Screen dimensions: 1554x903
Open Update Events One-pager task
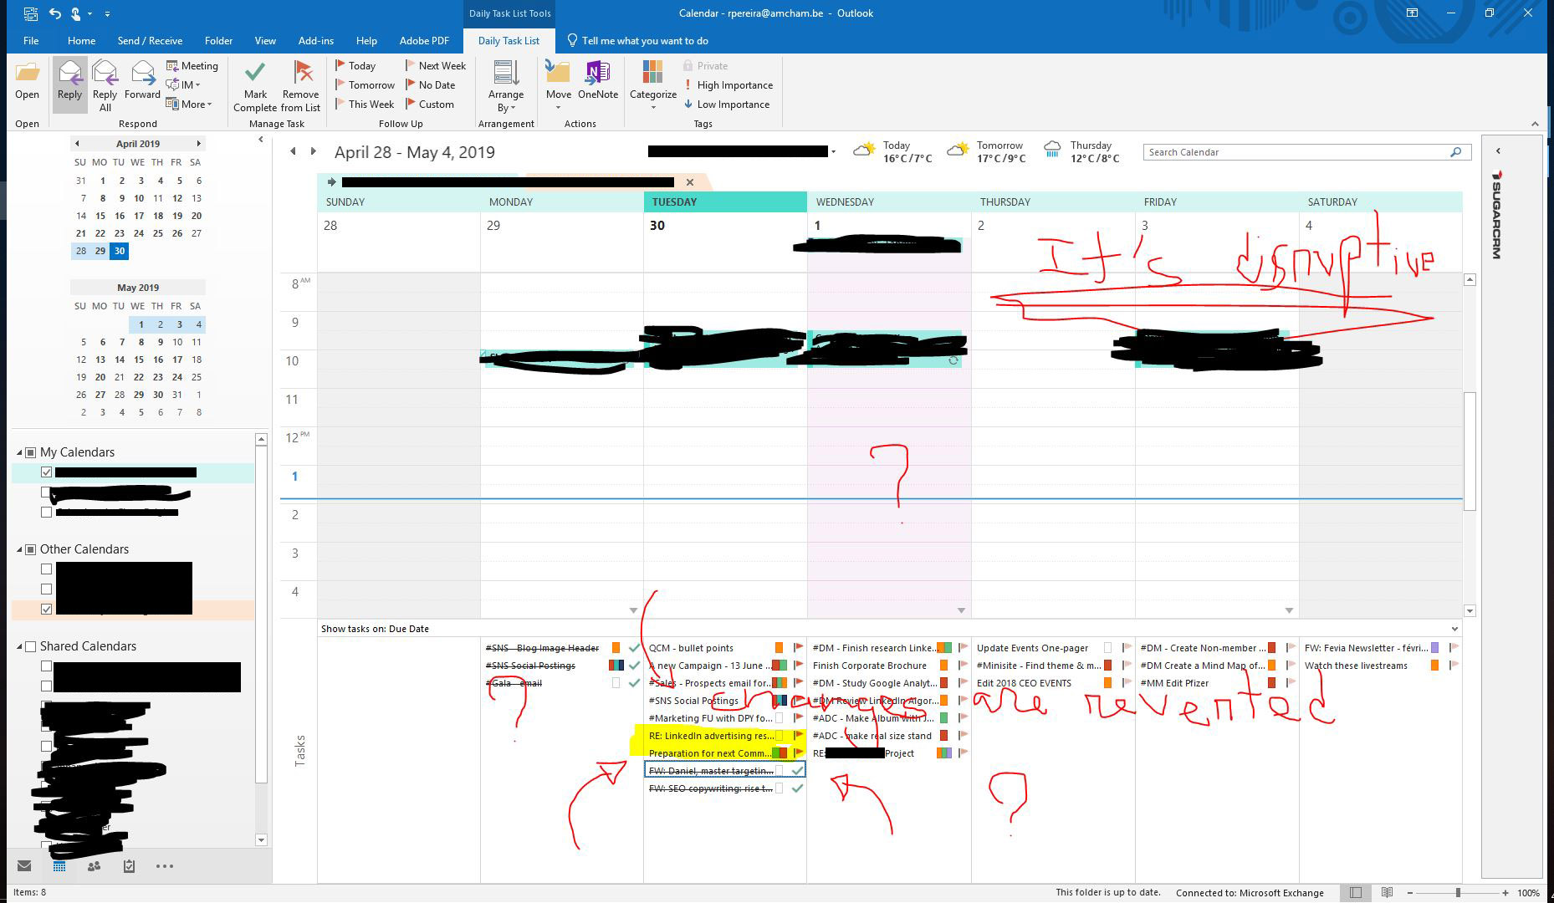pyautogui.click(x=1032, y=648)
